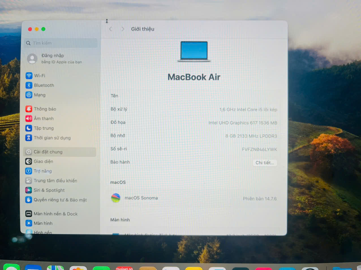Select Intel UHD Graphics 617 text
This screenshot has width=361, height=270.
tap(243, 123)
